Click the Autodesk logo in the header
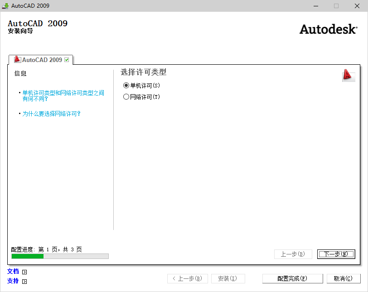This screenshot has width=368, height=292. pyautogui.click(x=328, y=29)
